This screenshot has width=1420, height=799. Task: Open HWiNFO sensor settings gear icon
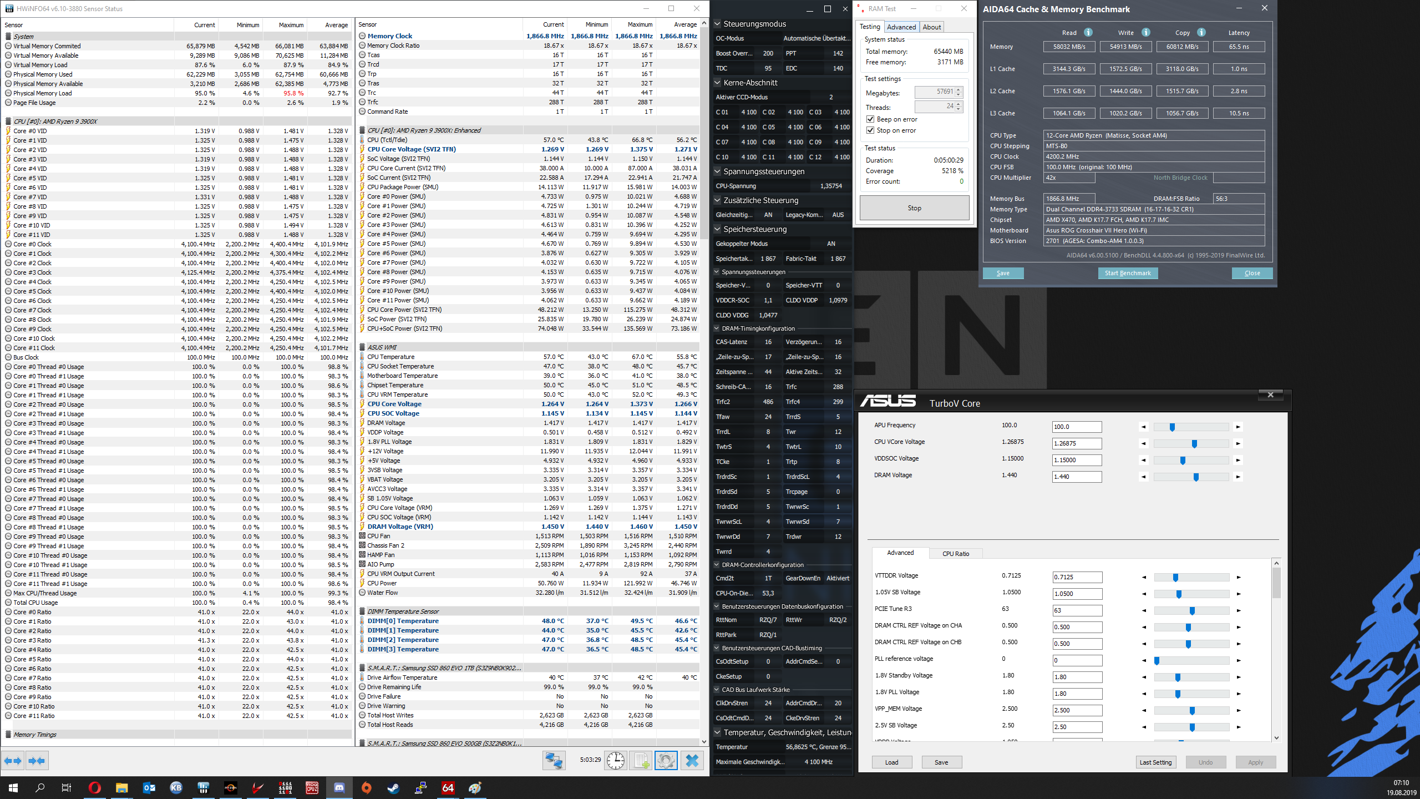[x=666, y=761]
